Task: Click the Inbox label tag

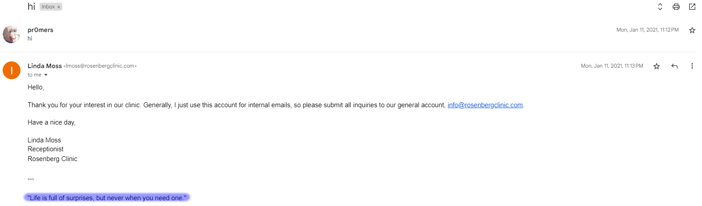Action: point(48,7)
